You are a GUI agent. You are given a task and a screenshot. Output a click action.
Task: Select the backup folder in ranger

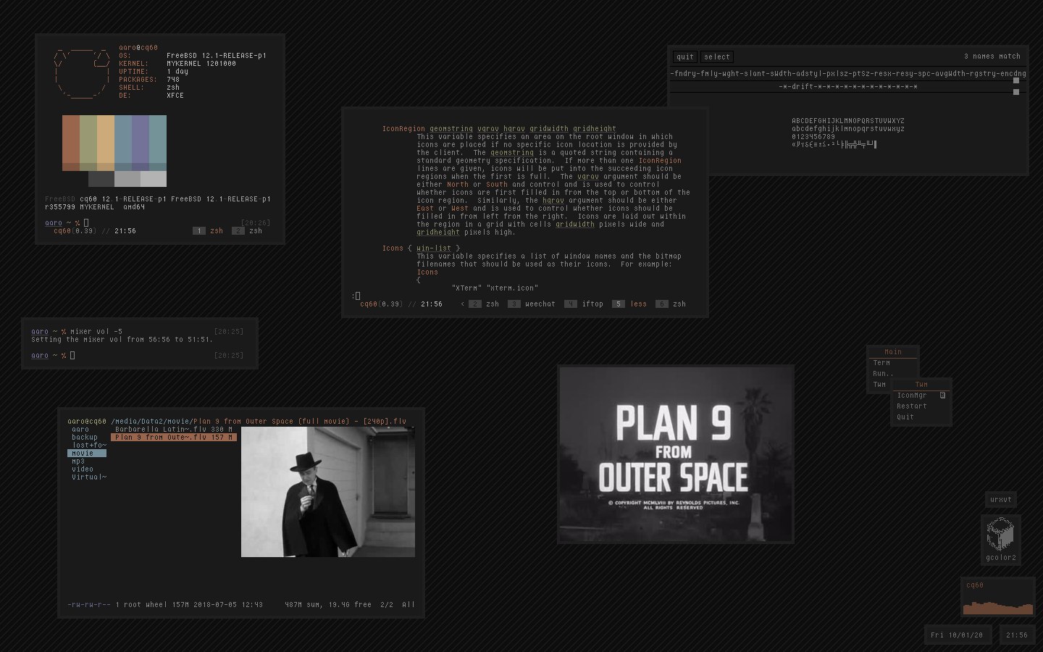click(87, 438)
